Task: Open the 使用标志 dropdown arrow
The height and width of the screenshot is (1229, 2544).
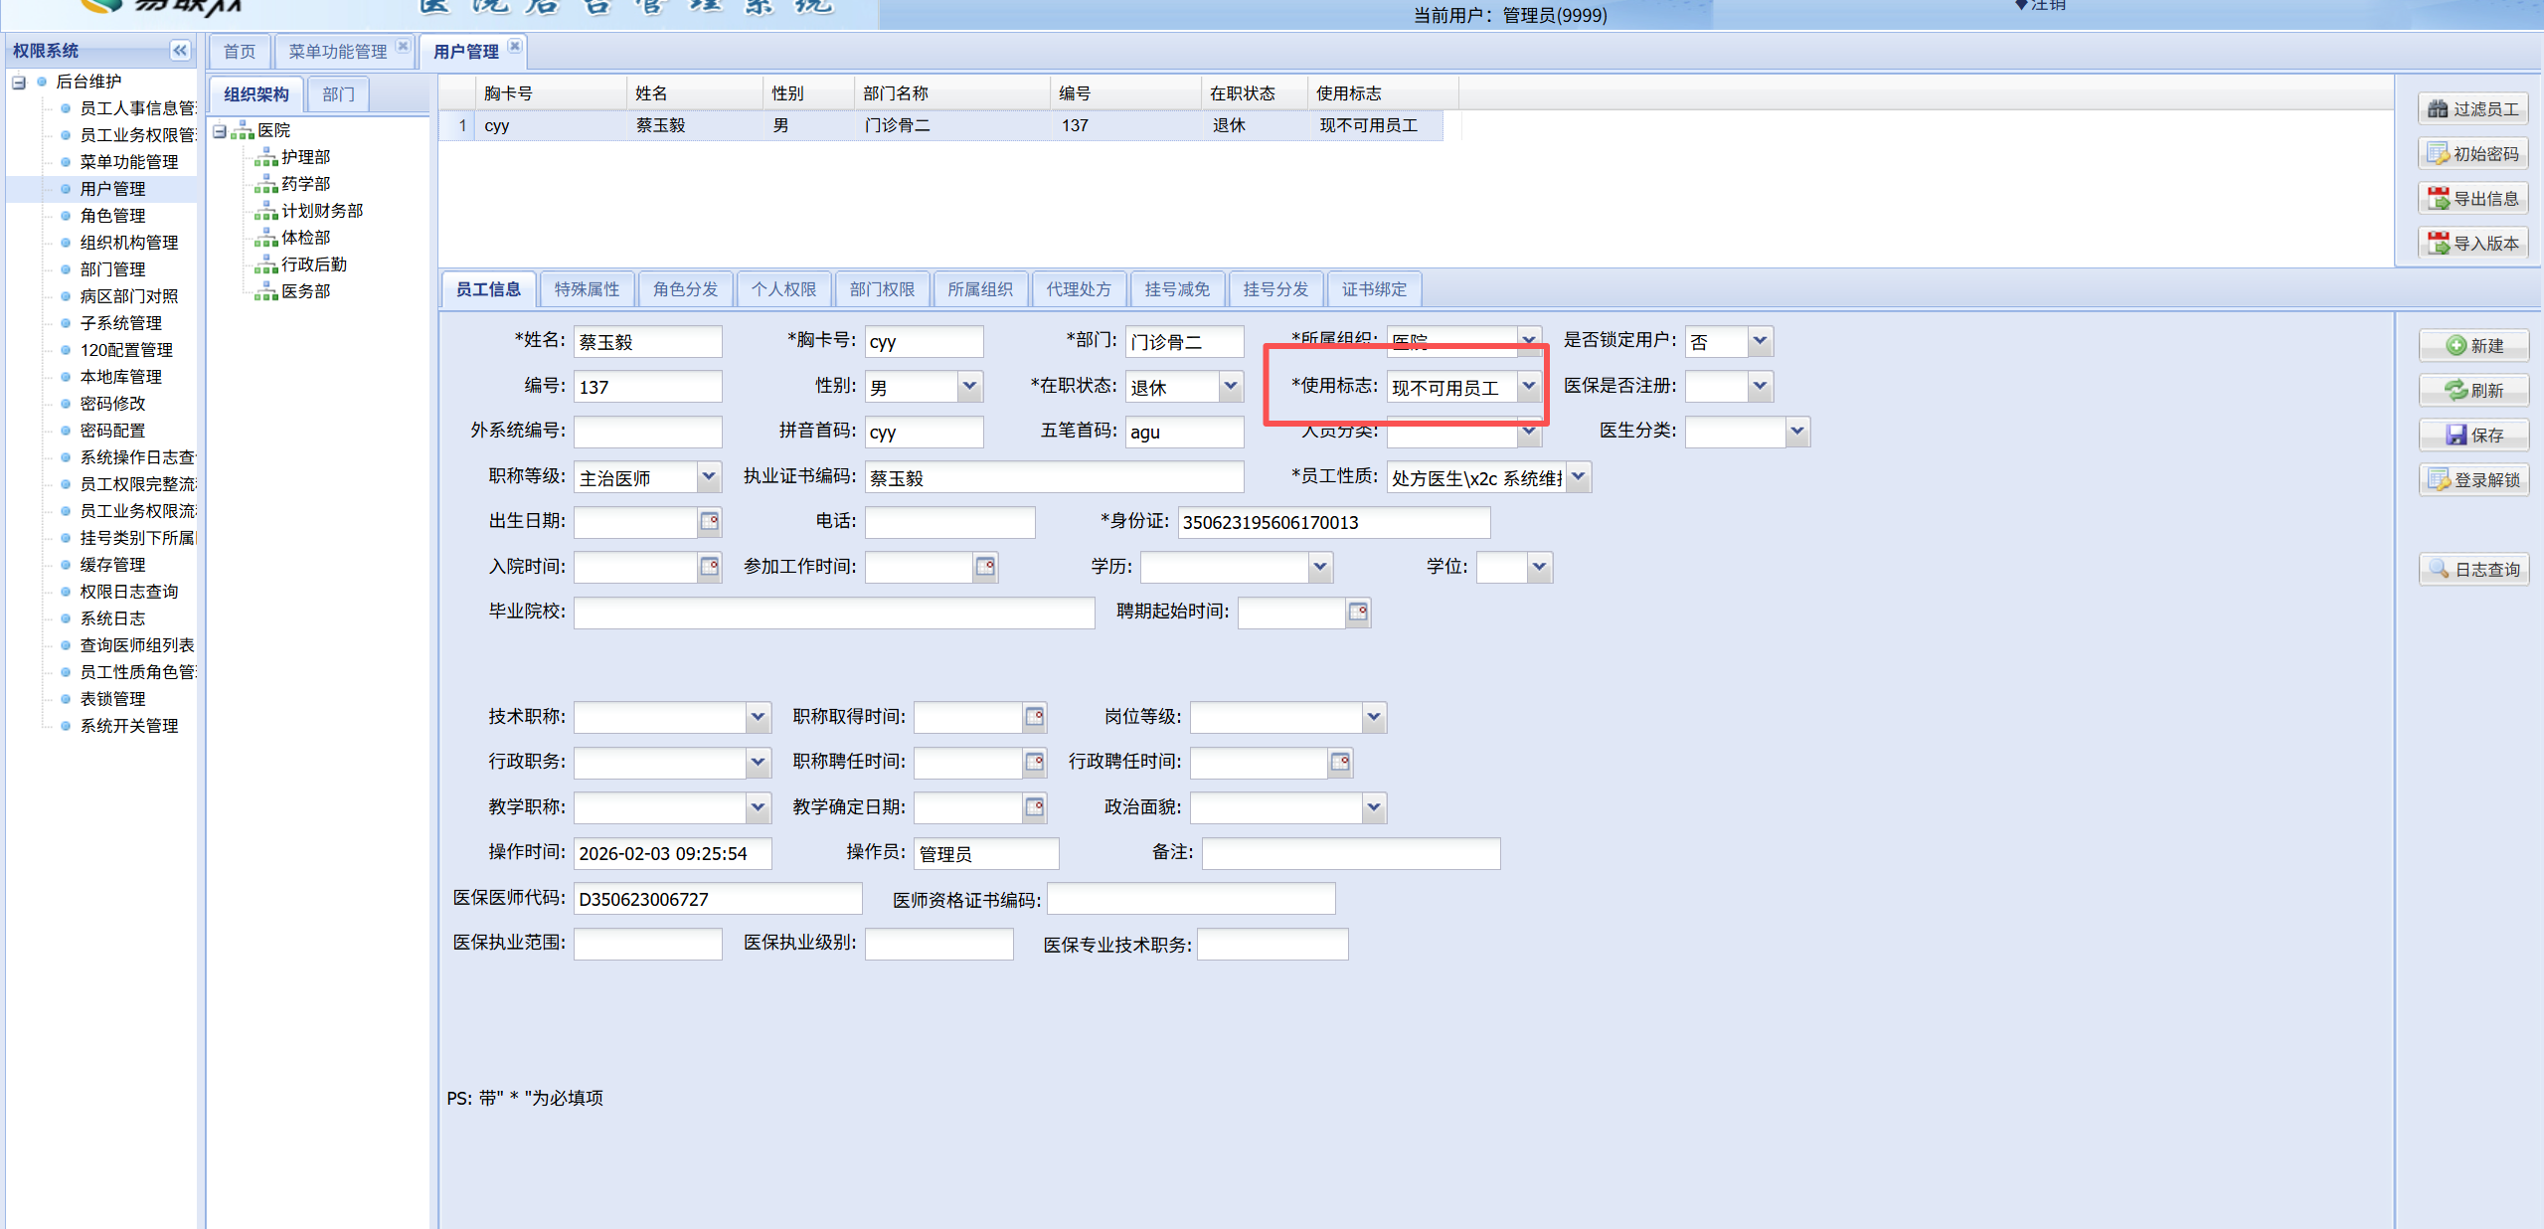Action: click(x=1529, y=387)
